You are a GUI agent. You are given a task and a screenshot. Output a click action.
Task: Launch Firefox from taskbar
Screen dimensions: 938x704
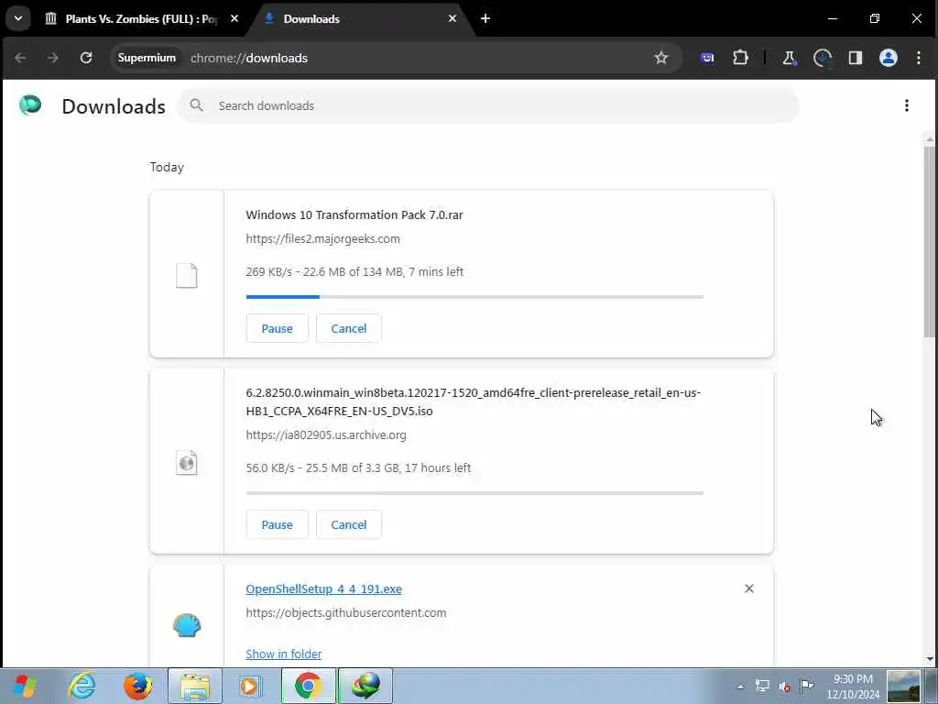[x=138, y=686]
